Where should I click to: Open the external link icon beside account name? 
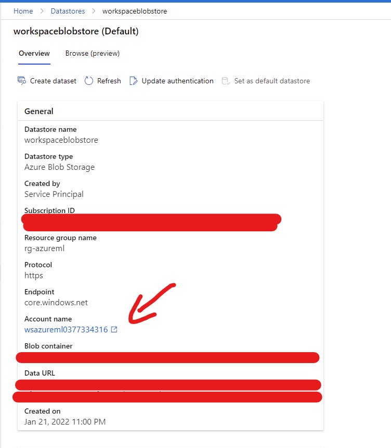click(x=113, y=329)
